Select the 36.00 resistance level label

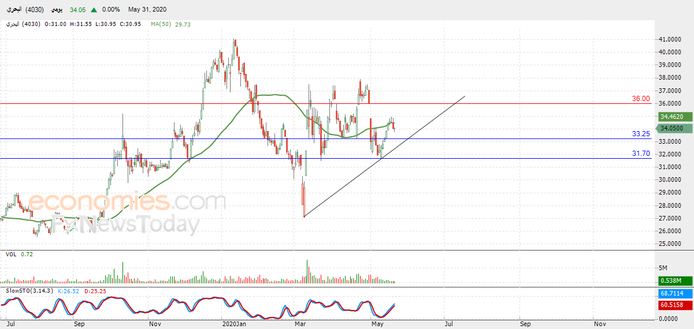pyautogui.click(x=641, y=99)
